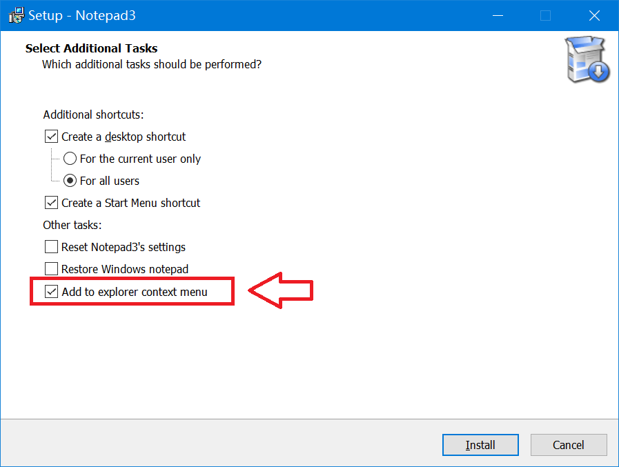Click the Select Additional Tasks heading

coord(91,48)
